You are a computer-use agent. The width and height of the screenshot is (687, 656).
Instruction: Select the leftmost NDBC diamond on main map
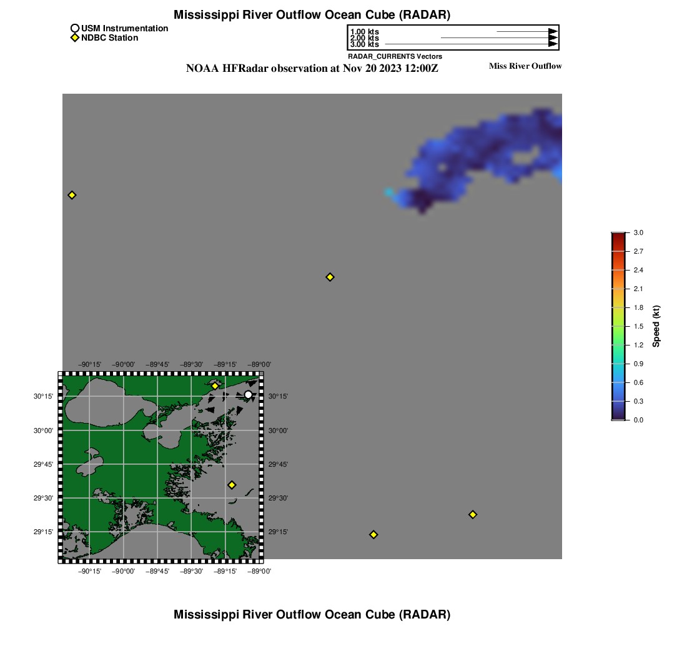tap(72, 195)
